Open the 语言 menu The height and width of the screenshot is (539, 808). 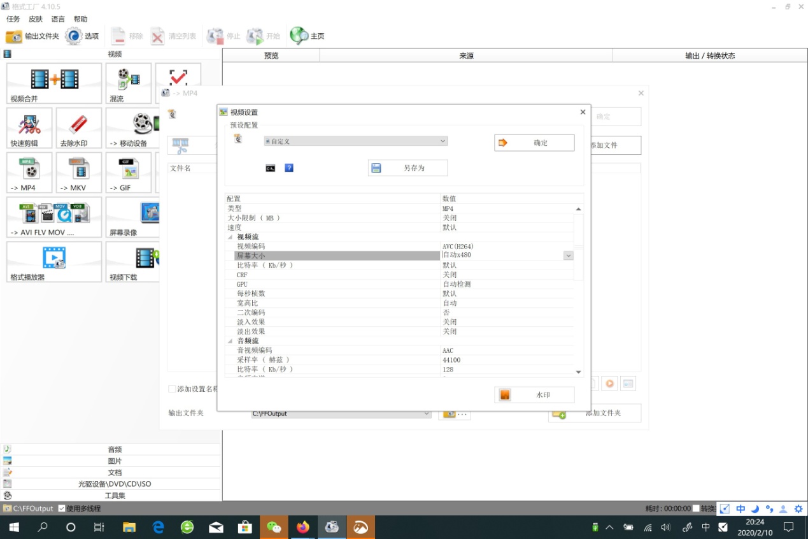57,19
